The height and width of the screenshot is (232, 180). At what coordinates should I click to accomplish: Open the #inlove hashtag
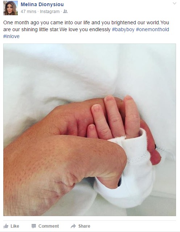(11, 36)
